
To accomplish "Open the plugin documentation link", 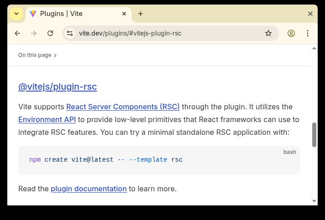I will 89,189.
